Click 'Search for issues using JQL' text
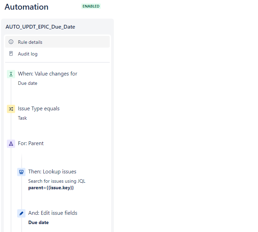The image size is (258, 232). (x=57, y=181)
